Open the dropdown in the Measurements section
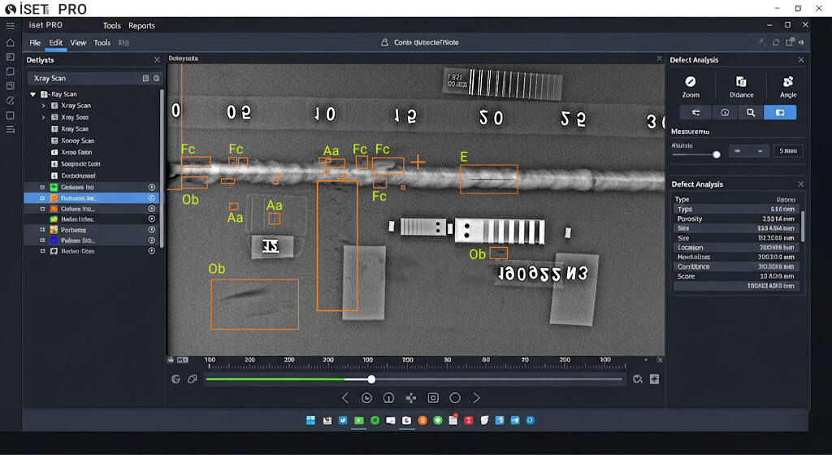This screenshot has width=832, height=455. (747, 150)
